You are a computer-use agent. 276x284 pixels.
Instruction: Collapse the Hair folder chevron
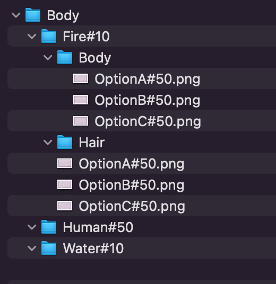click(x=48, y=143)
